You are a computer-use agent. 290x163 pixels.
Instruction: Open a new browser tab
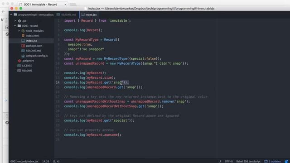point(73,5)
